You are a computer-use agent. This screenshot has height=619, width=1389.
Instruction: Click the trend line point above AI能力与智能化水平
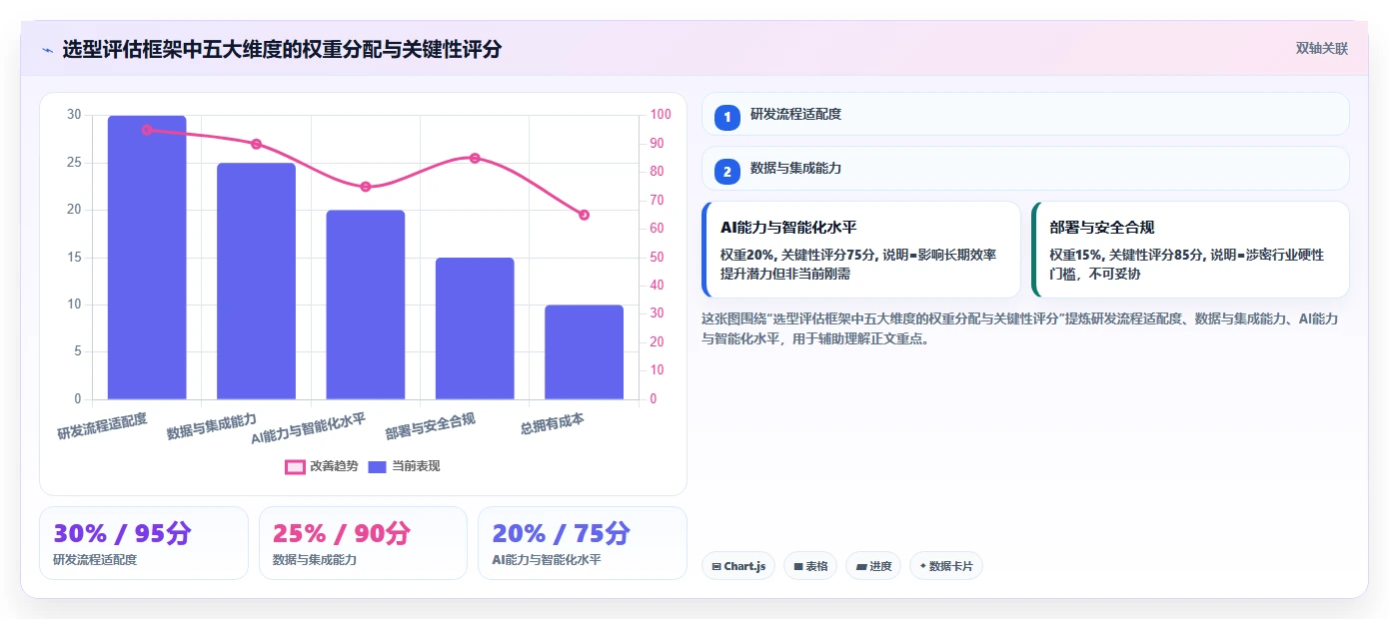(366, 187)
